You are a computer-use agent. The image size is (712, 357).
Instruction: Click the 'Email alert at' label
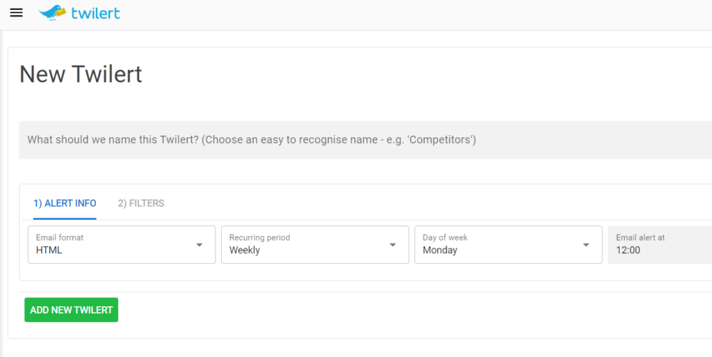pos(640,237)
